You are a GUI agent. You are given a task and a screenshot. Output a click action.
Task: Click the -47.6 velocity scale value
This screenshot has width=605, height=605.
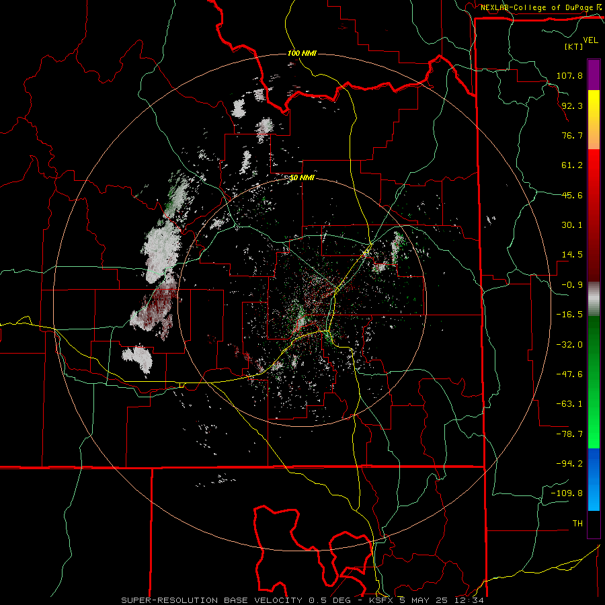569,374
